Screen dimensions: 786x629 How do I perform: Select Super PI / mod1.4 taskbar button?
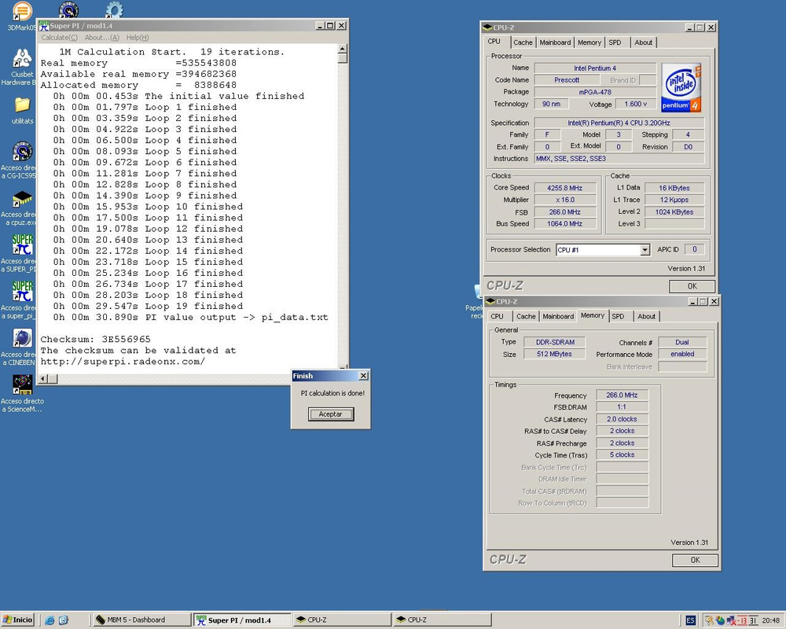(x=243, y=620)
